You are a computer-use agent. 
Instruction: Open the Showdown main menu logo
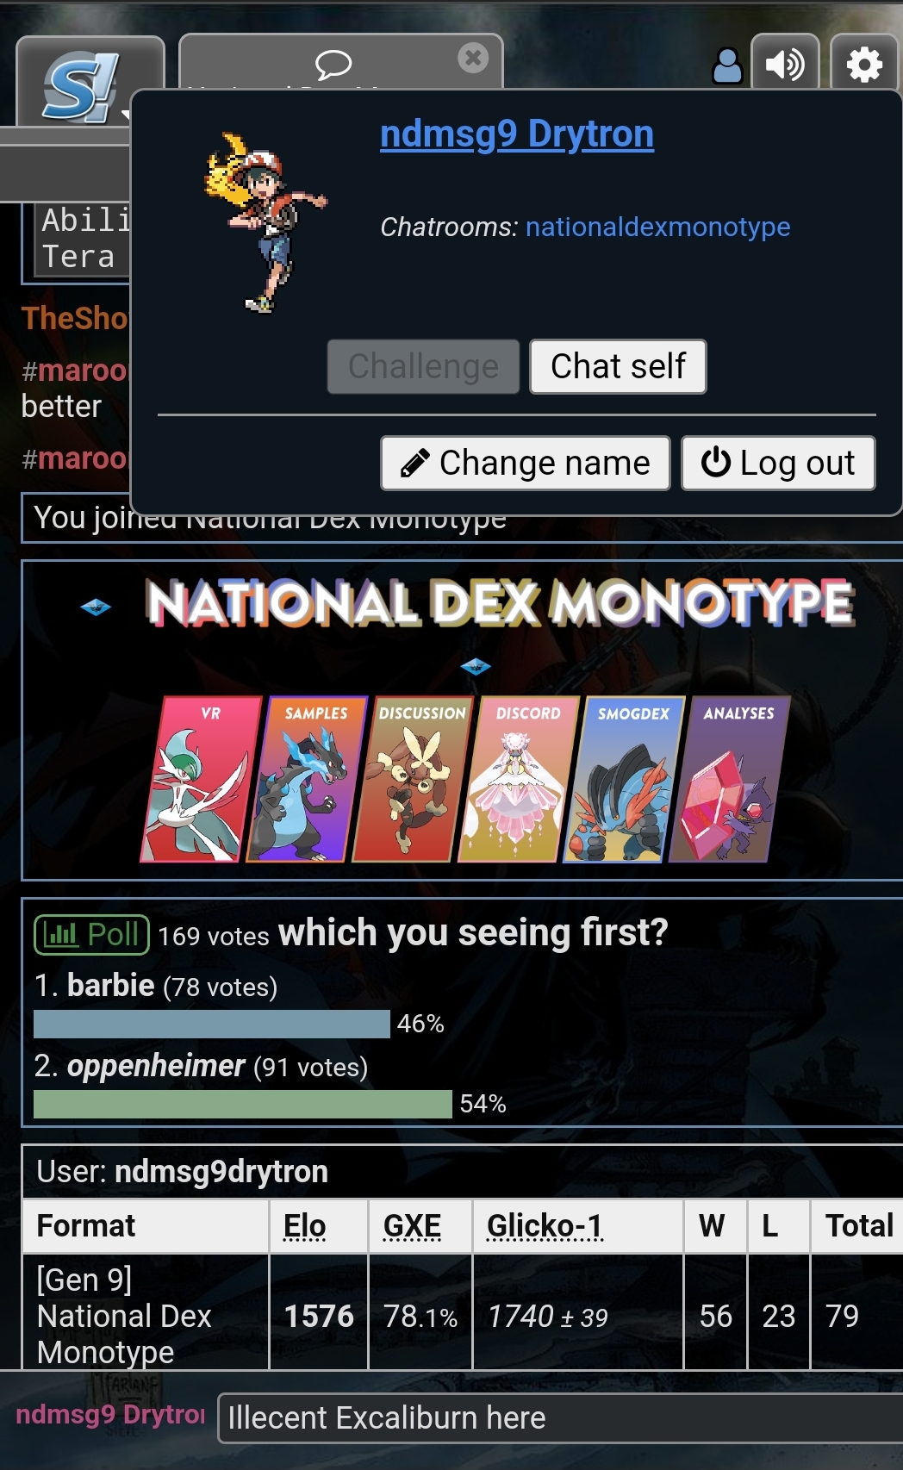tap(82, 86)
